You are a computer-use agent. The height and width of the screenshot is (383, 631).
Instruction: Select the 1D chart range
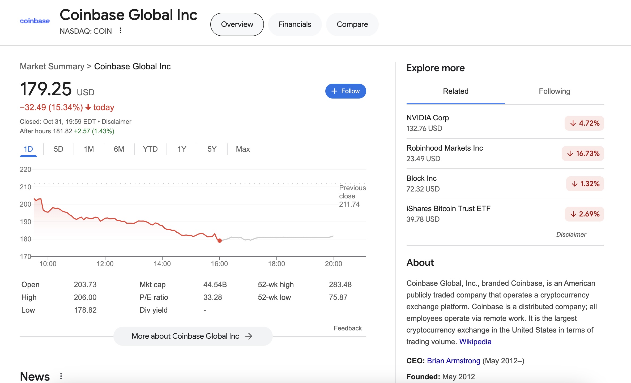pos(28,149)
